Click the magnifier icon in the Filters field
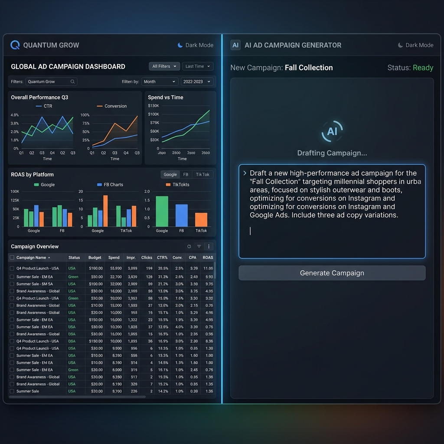Viewport: 444px width, 444px height. click(x=72, y=82)
